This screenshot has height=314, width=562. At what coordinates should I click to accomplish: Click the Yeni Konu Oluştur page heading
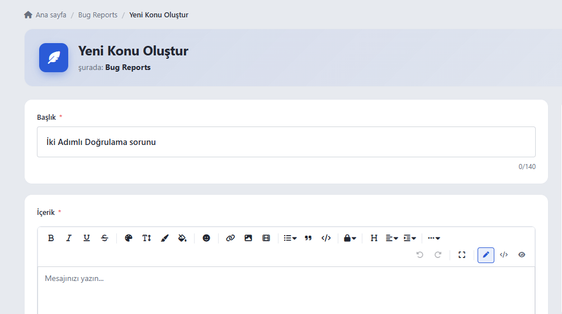point(133,51)
